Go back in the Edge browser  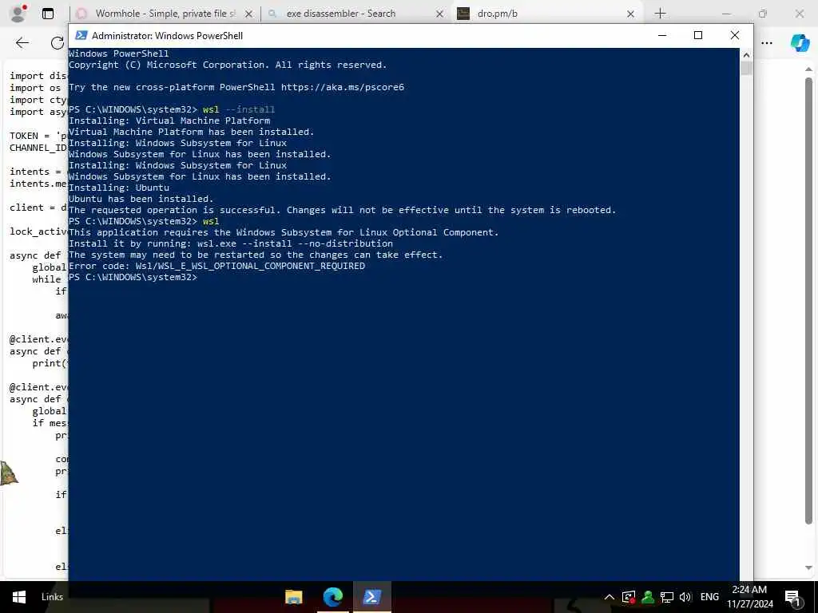[22, 43]
